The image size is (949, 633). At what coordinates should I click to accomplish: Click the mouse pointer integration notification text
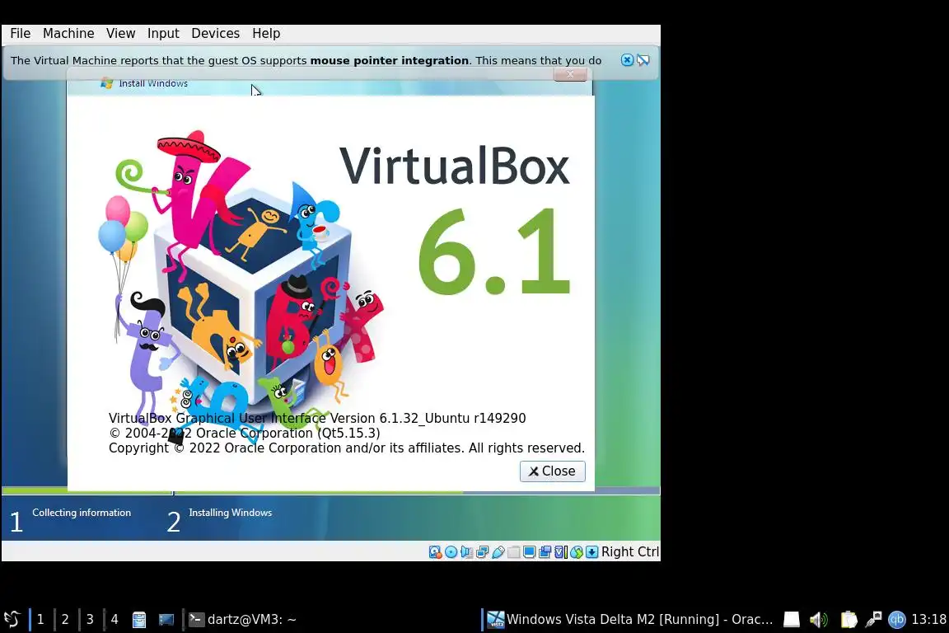click(306, 60)
